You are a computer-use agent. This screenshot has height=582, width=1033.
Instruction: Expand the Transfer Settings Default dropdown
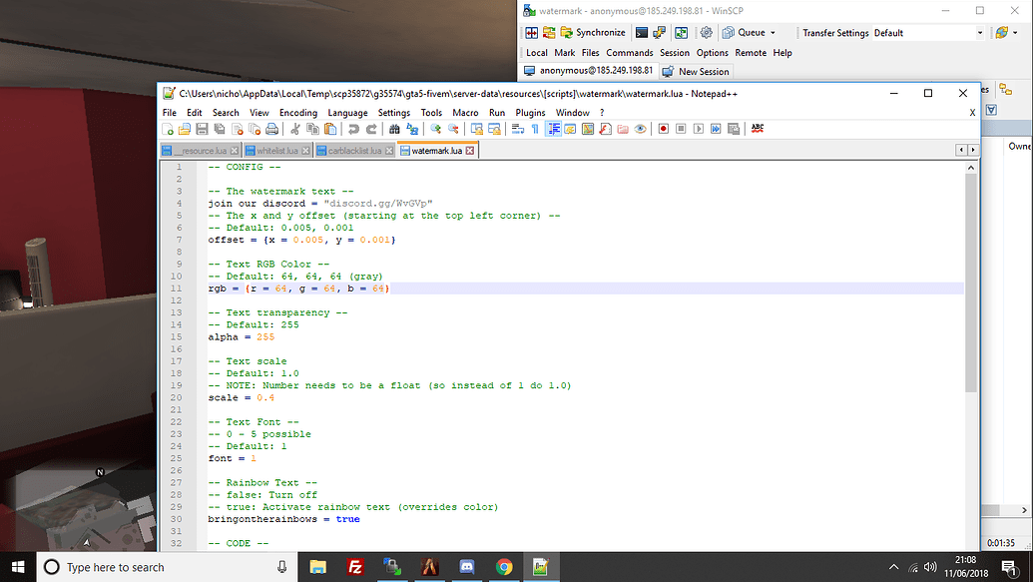979,33
